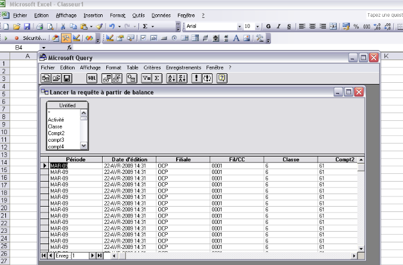Click the Query help question-mark icon
The width and height of the screenshot is (403, 265).
coord(222,78)
